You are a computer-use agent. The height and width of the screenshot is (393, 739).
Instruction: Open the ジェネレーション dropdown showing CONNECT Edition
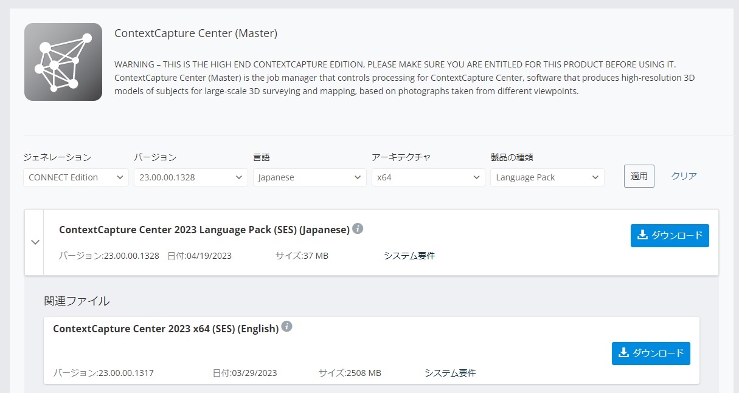click(76, 177)
